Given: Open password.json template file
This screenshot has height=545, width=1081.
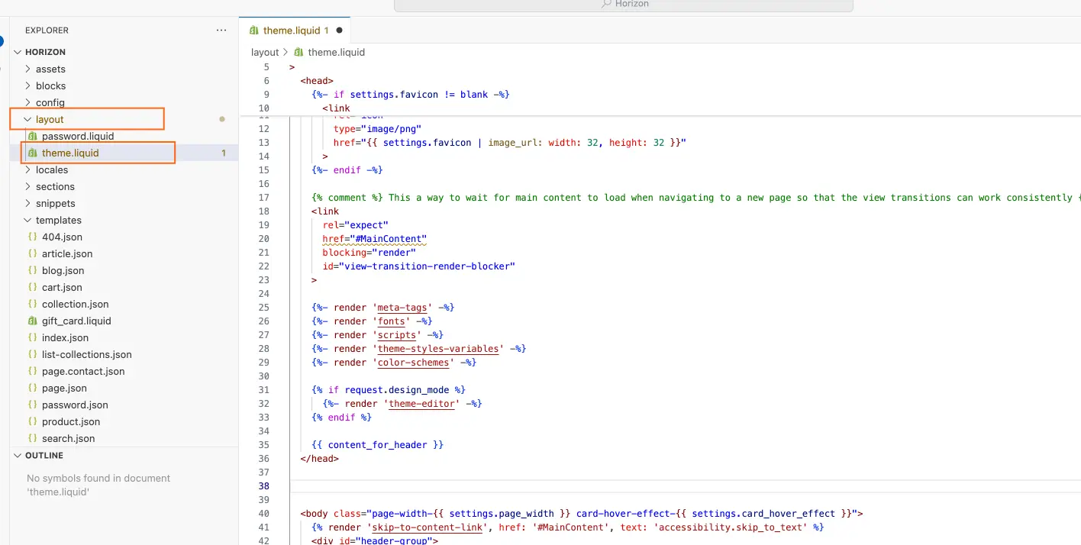Looking at the screenshot, I should 75,405.
